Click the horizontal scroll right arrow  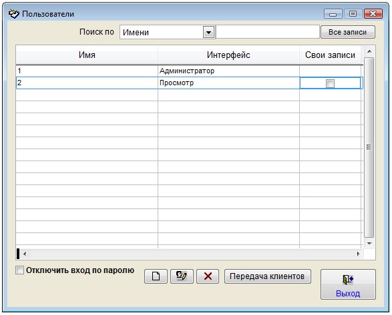point(358,254)
